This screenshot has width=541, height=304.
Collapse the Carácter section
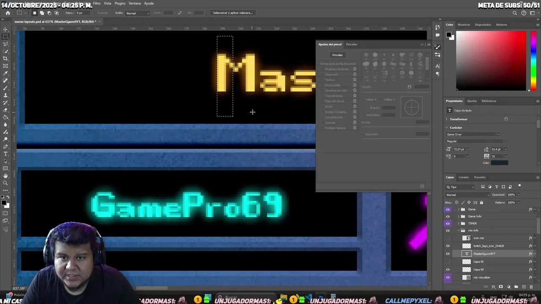click(x=447, y=128)
